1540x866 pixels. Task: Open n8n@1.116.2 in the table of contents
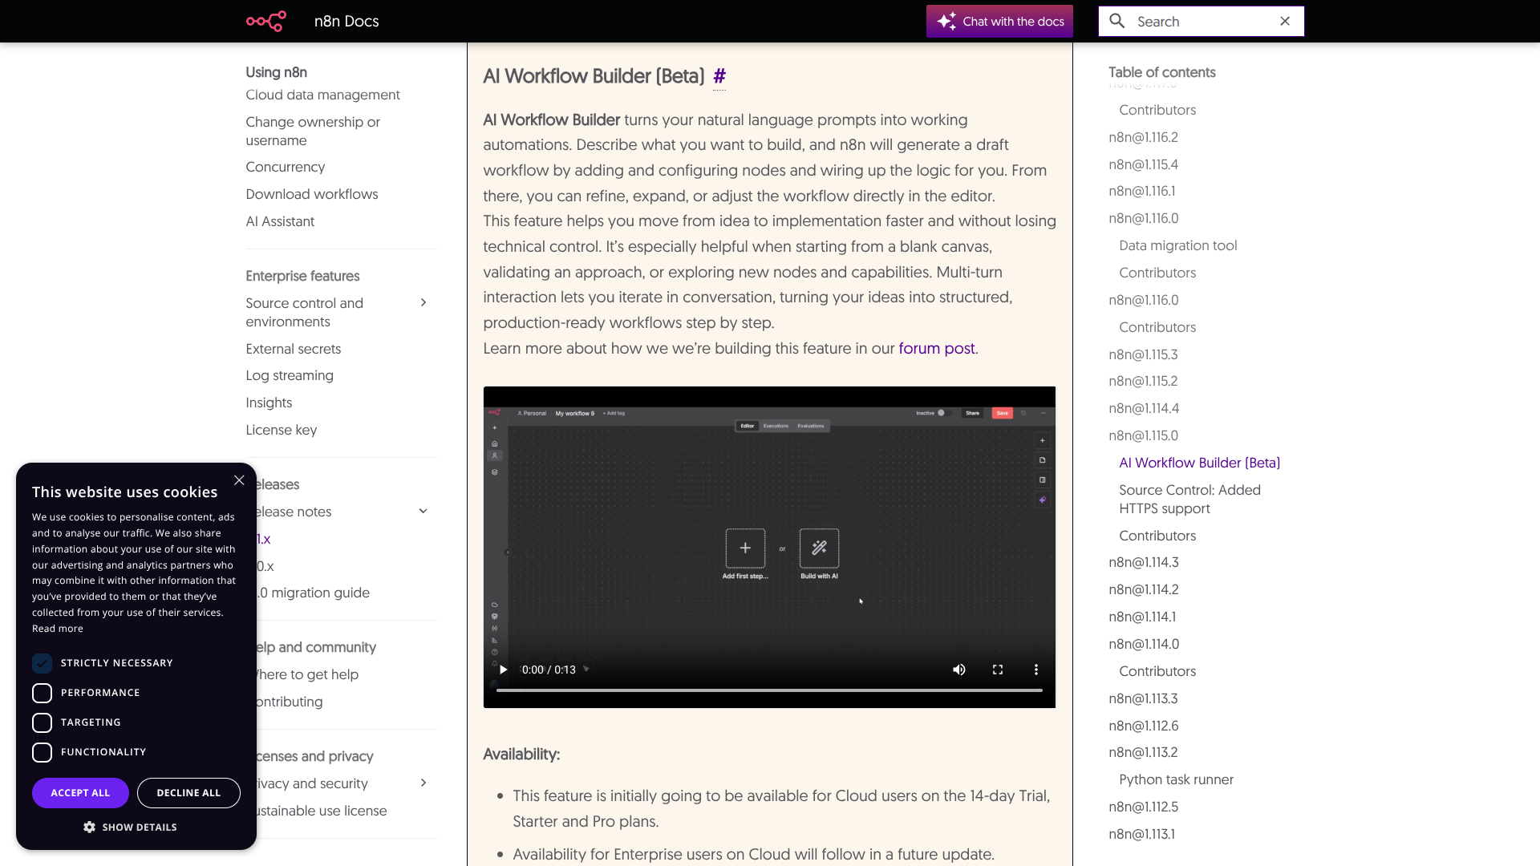click(x=1143, y=137)
